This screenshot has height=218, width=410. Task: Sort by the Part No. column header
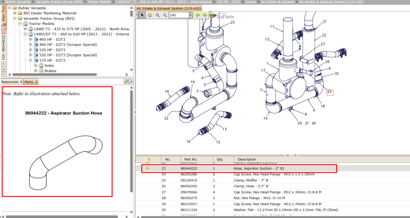[x=196, y=160]
